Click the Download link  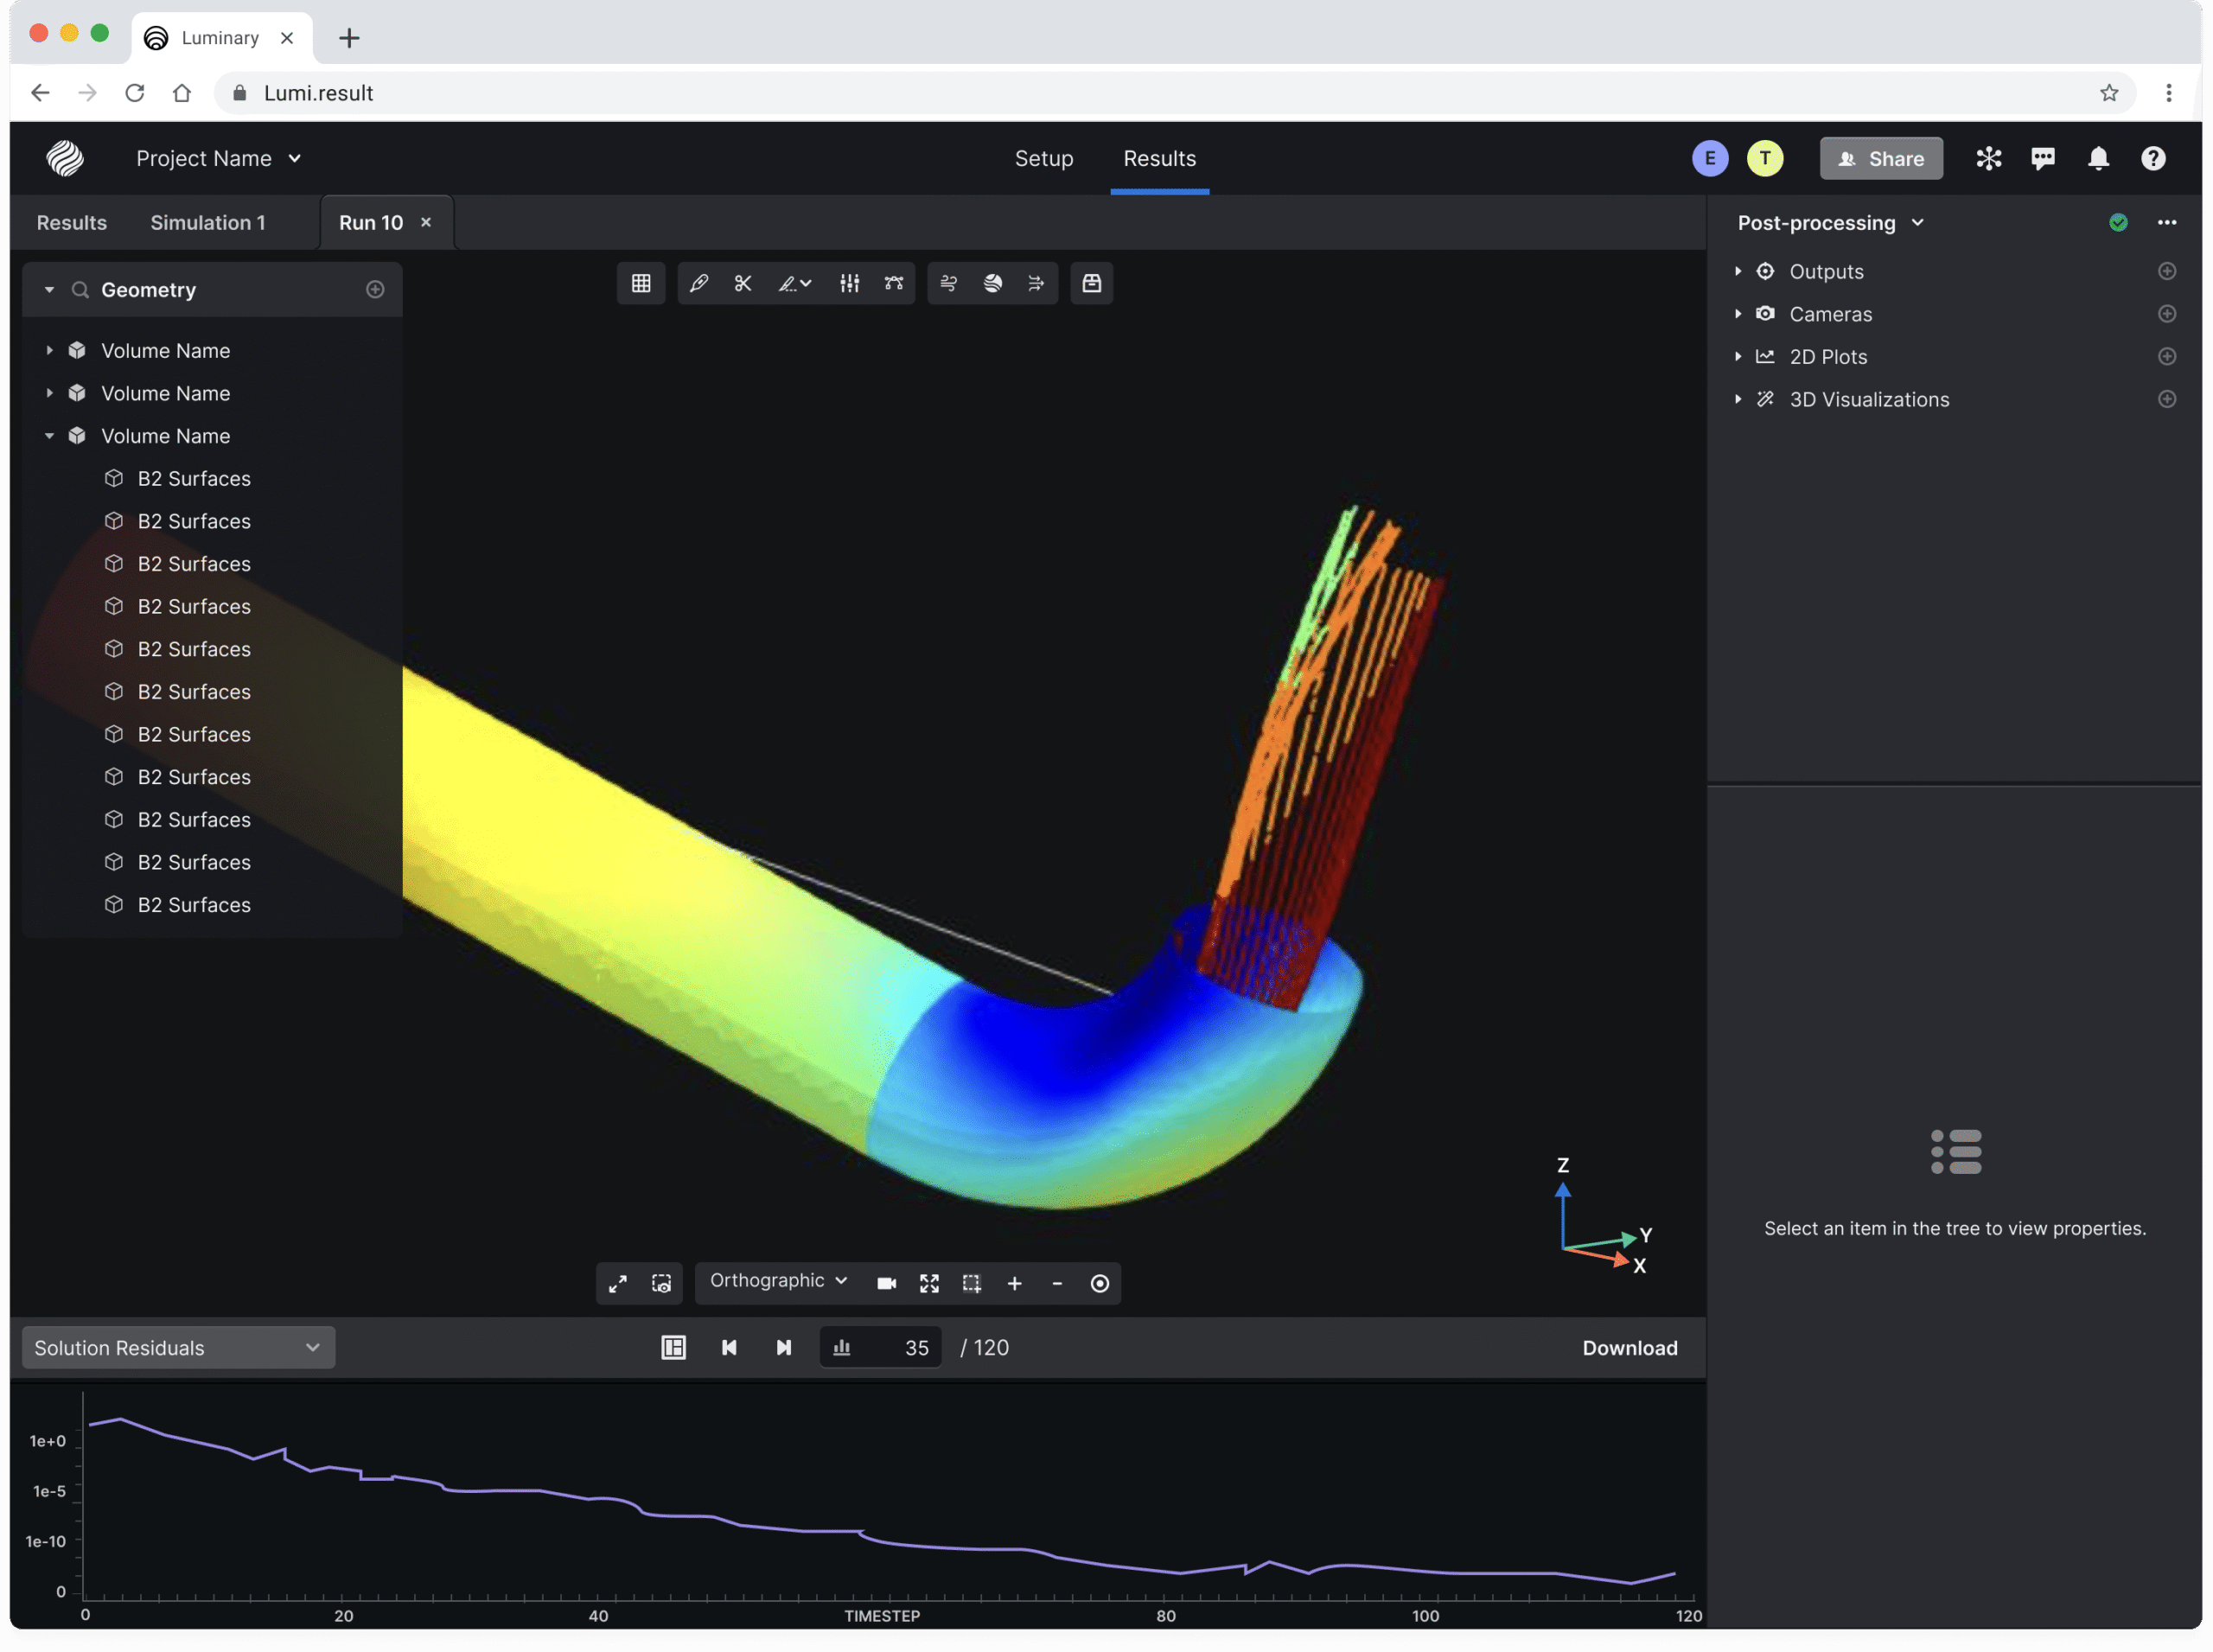pyautogui.click(x=1629, y=1347)
